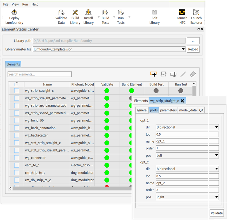Click Run Test status dot for wg_strip_straight_c
Screen dimensions: 227x220
[181, 91]
